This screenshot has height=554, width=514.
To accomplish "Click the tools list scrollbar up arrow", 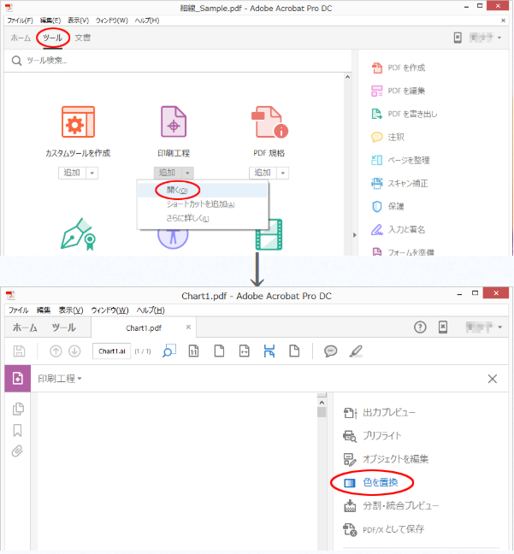I will 348,78.
